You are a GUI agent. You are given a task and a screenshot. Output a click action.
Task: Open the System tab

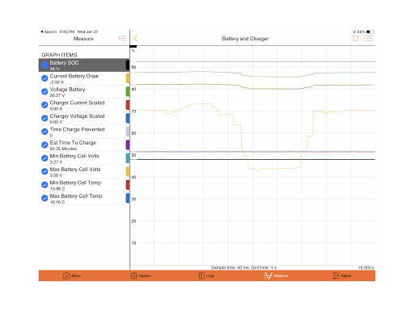coord(141,276)
